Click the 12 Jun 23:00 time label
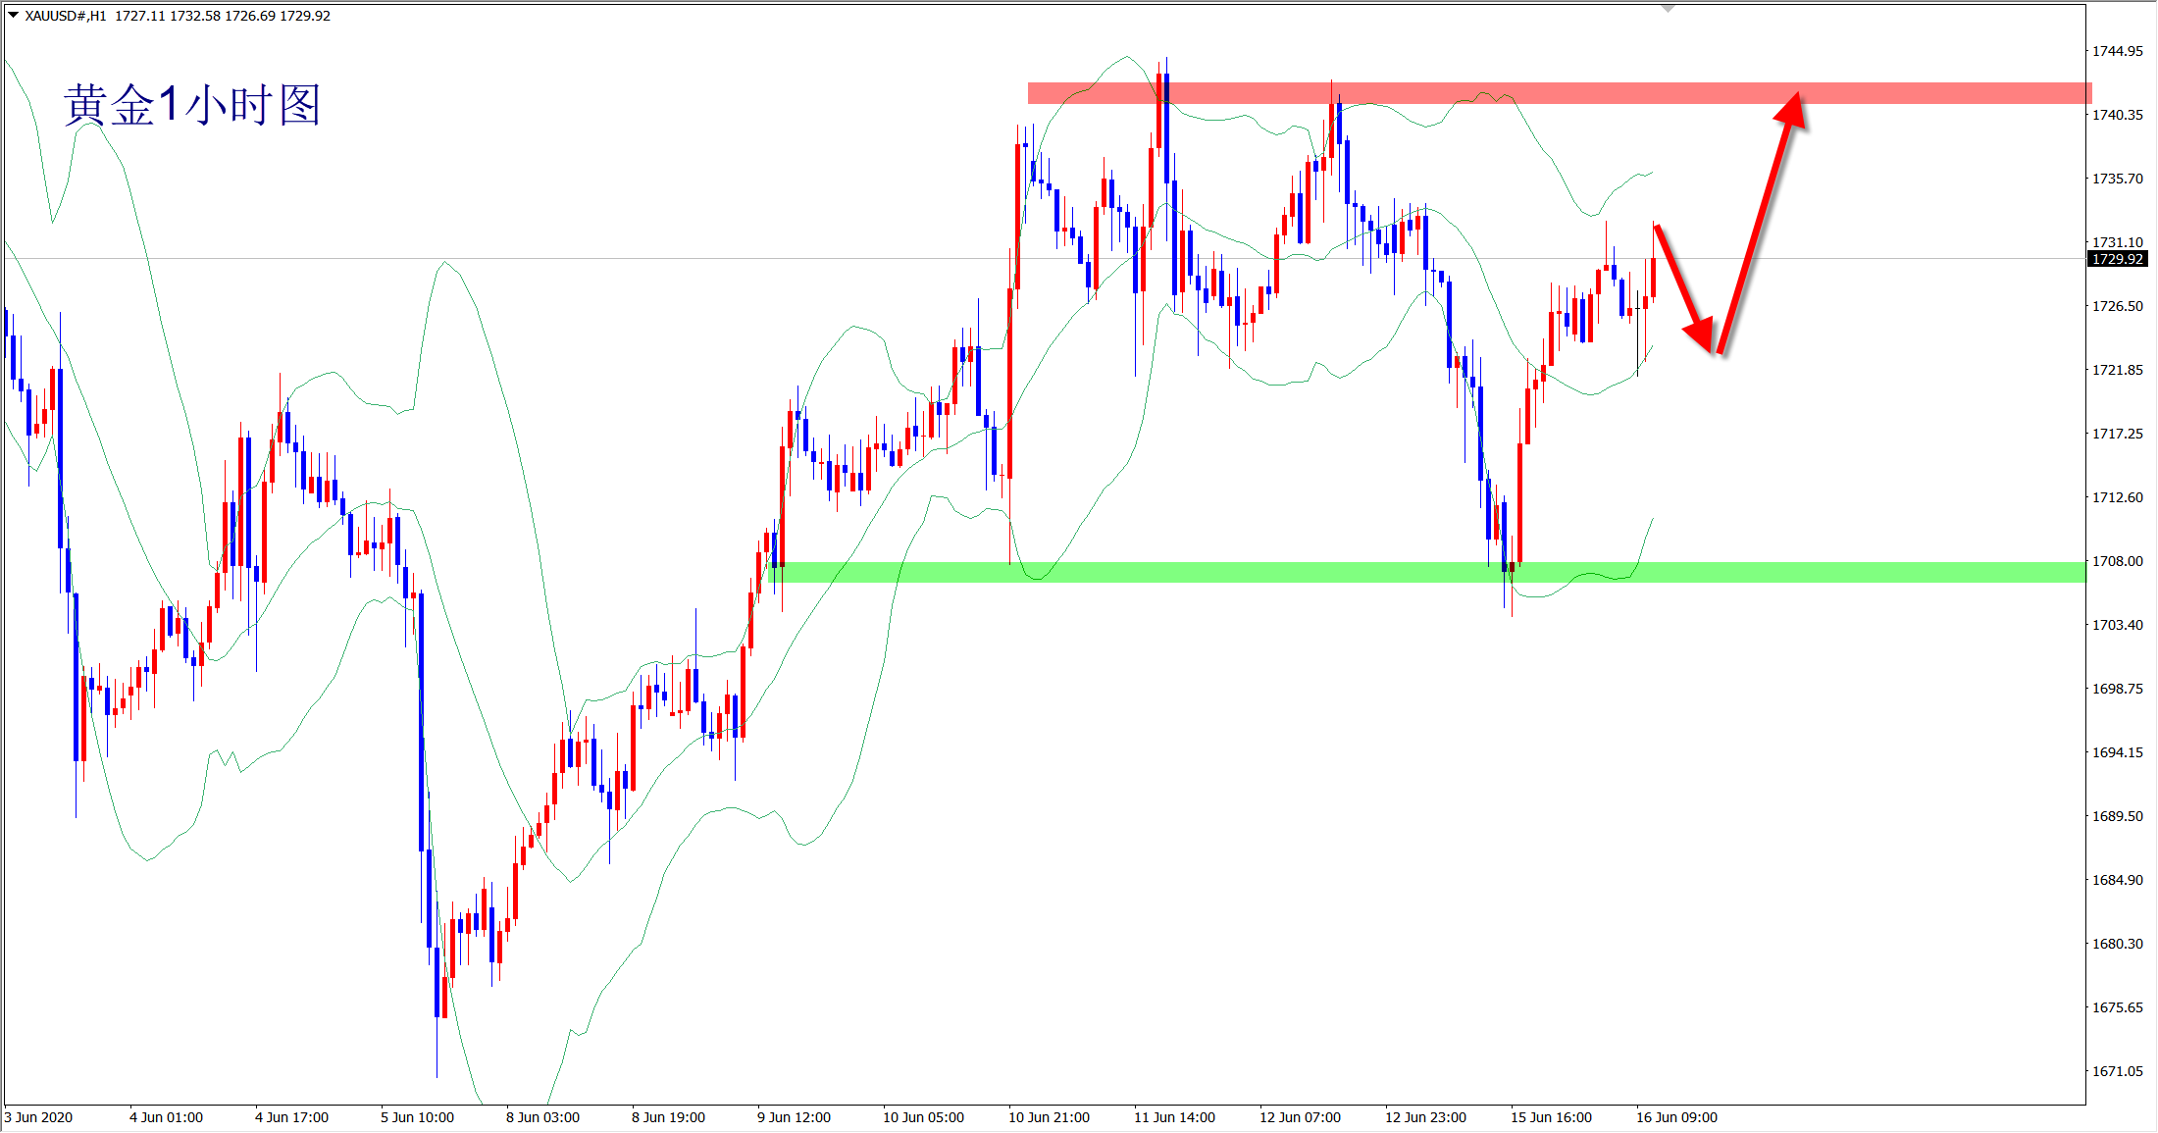The image size is (2158, 1133). [1425, 1117]
